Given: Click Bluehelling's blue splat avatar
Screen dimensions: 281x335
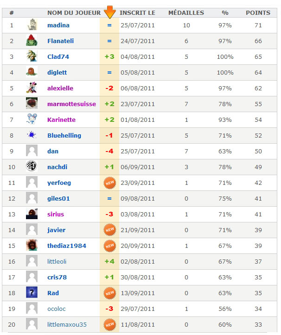Looking at the screenshot, I should pyautogui.click(x=32, y=135).
